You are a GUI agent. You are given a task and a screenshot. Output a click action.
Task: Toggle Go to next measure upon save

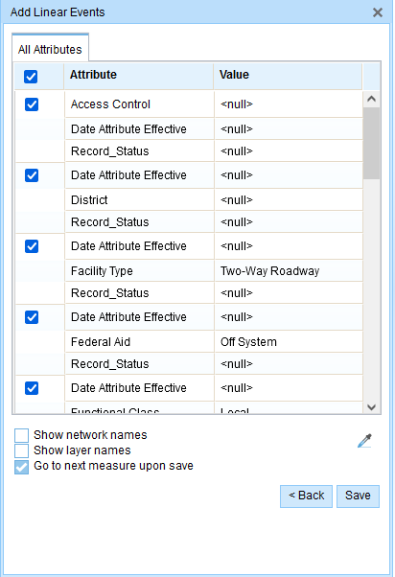click(x=21, y=468)
